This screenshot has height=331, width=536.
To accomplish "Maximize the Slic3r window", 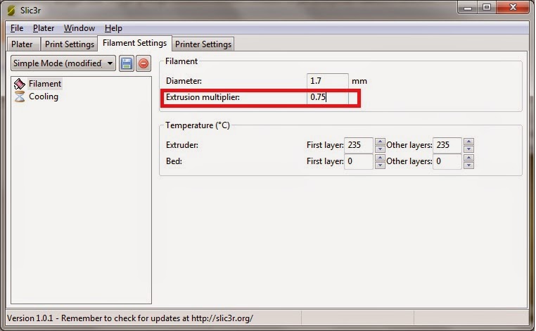I will pos(487,8).
